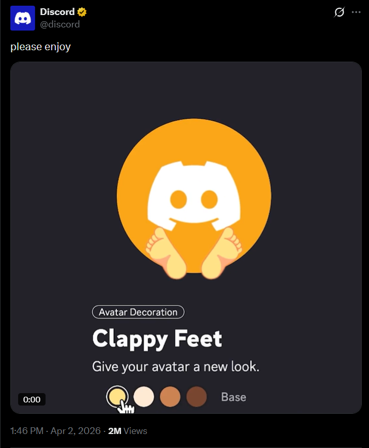Viewport: 369px width, 448px height.
Task: Click the Avatar Decoration pill tag
Action: pos(138,312)
